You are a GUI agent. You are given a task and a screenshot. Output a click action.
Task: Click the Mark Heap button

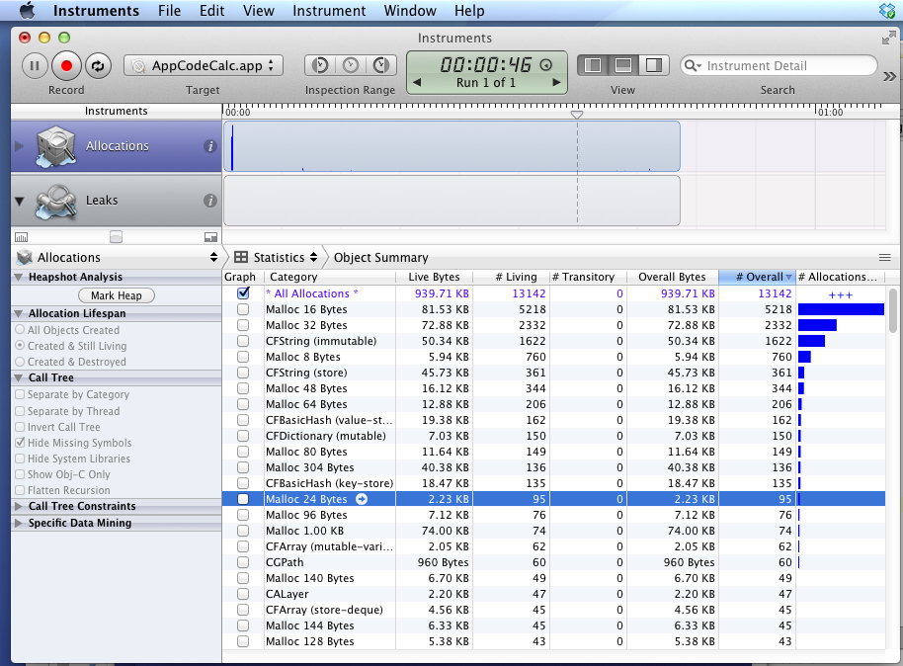click(x=117, y=295)
